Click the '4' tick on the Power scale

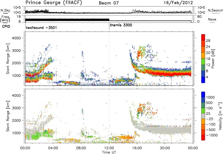click(x=207, y=77)
